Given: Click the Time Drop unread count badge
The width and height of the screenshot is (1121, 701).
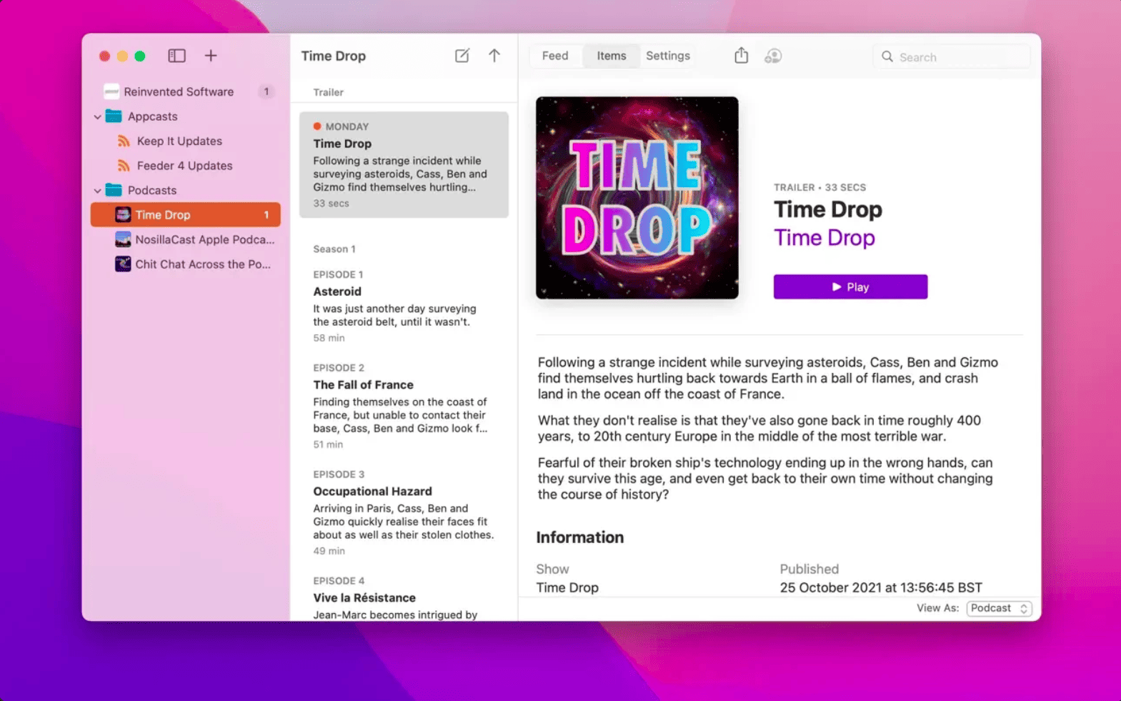Looking at the screenshot, I should pyautogui.click(x=266, y=214).
